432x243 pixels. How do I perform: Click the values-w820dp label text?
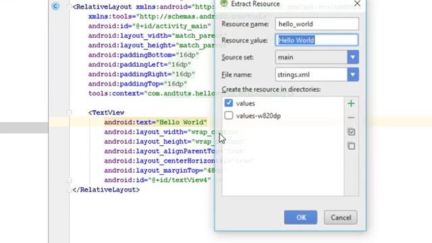(x=259, y=115)
